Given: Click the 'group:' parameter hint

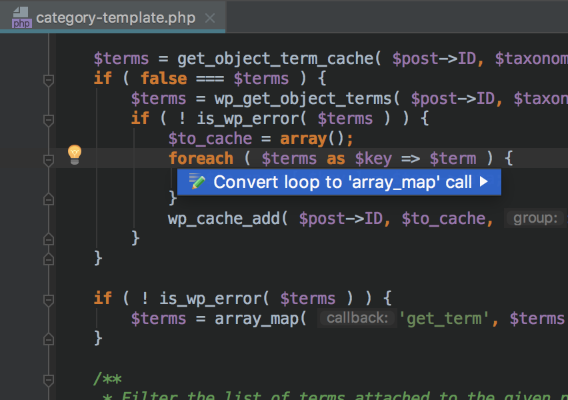Looking at the screenshot, I should tap(535, 218).
